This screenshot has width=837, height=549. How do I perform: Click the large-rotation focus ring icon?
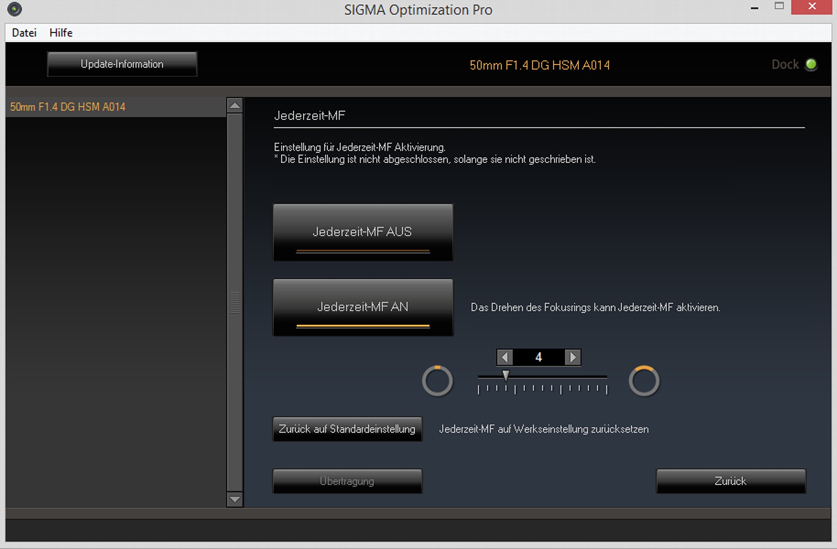click(x=644, y=381)
